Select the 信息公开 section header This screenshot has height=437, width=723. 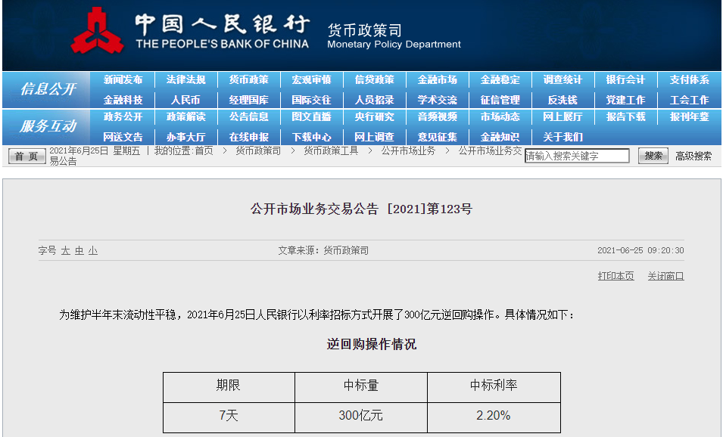point(48,89)
